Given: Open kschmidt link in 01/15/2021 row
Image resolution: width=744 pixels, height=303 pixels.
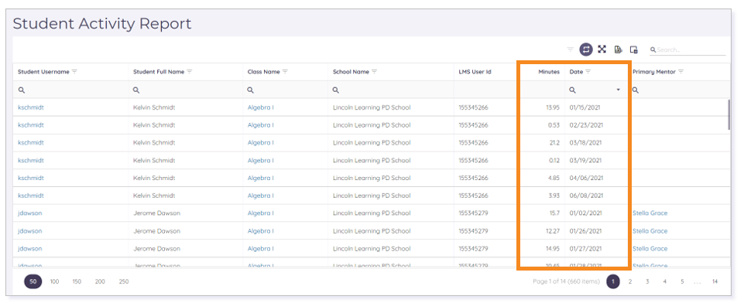Looking at the screenshot, I should (31, 107).
